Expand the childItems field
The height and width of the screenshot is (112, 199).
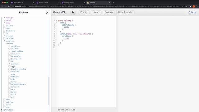click(9, 46)
